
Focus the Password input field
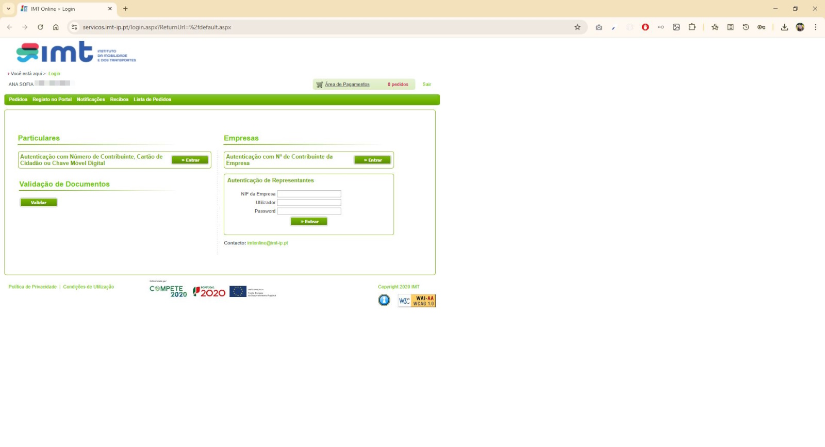click(309, 211)
